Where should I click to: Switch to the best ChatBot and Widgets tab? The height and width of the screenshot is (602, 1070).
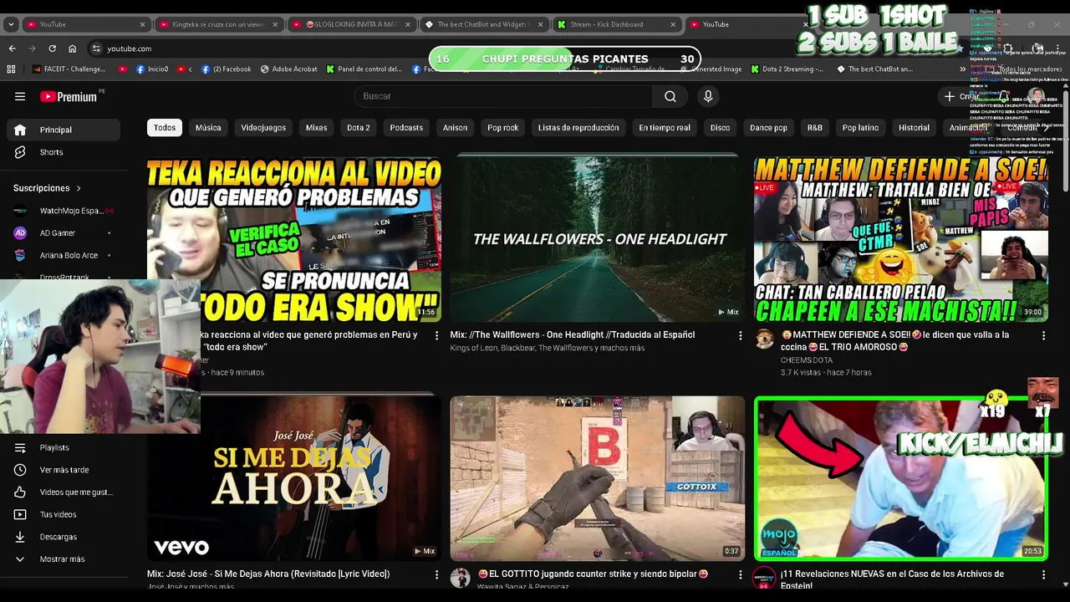coord(485,24)
